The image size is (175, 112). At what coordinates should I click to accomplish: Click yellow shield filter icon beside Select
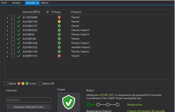click(x=23, y=84)
